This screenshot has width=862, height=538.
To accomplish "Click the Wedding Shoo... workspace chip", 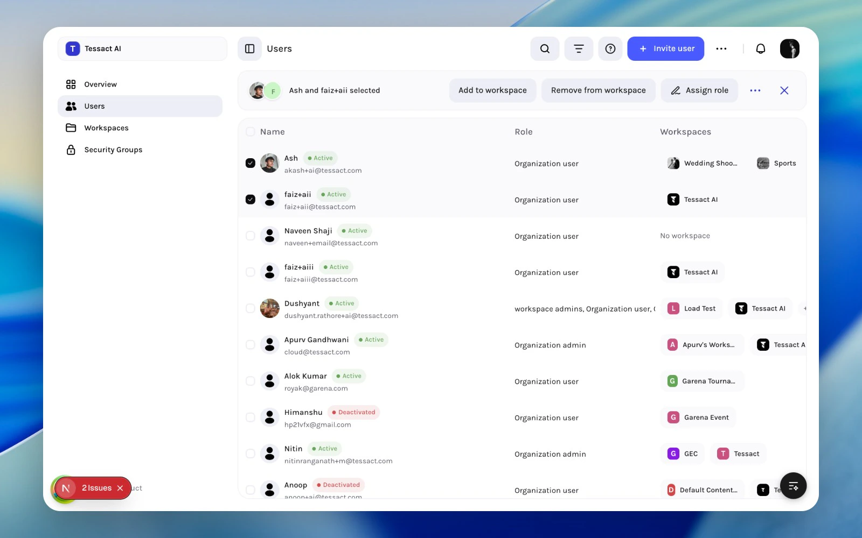I will point(703,164).
